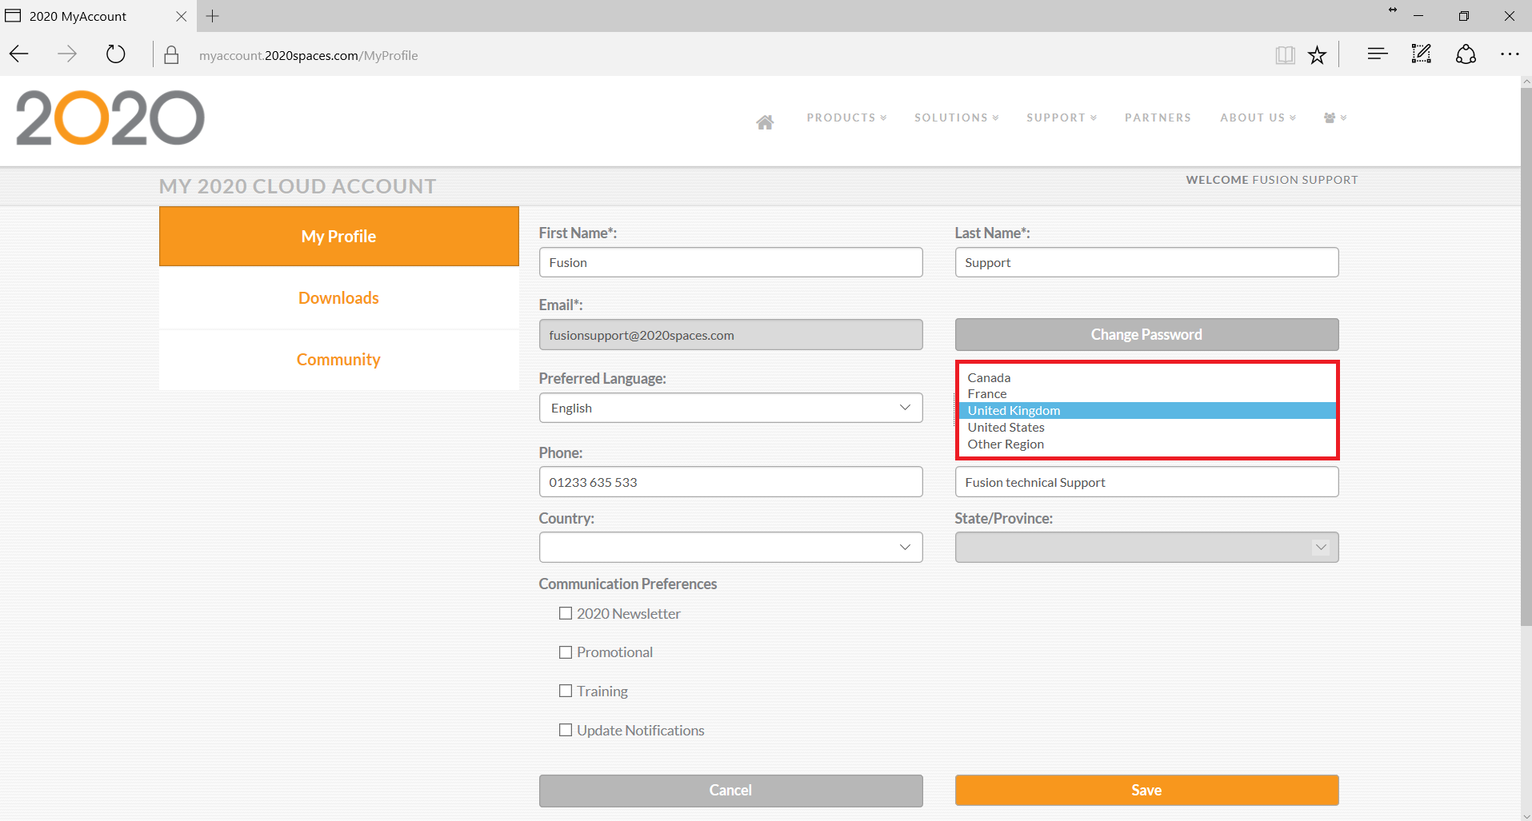Add page to favorites star icon
This screenshot has width=1532, height=821.
tap(1317, 54)
